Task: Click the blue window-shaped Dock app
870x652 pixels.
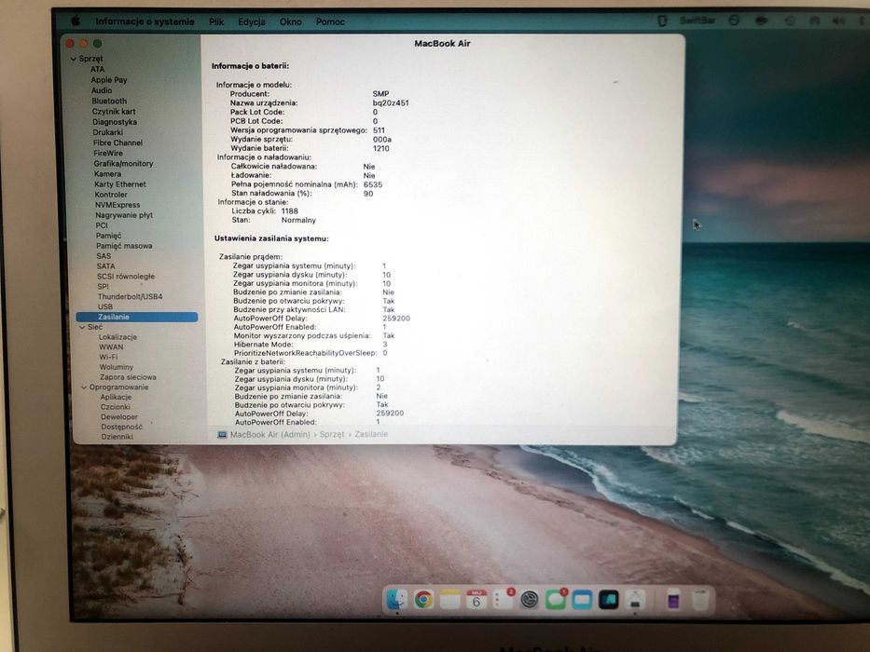Action: (x=582, y=600)
